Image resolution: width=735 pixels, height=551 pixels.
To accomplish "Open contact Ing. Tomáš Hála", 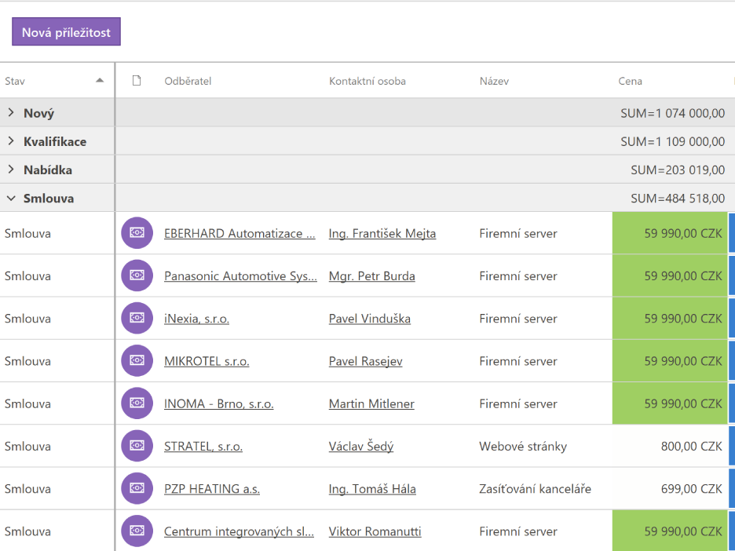I will (372, 489).
